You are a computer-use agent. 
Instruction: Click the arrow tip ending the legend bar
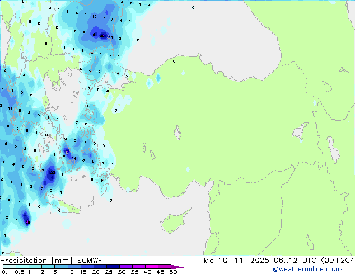177,267
